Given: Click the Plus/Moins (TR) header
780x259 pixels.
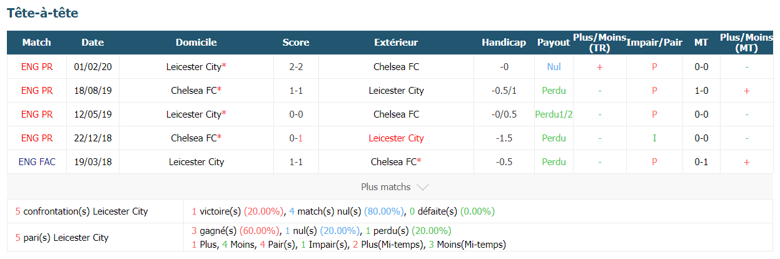Looking at the screenshot, I should click(x=599, y=43).
